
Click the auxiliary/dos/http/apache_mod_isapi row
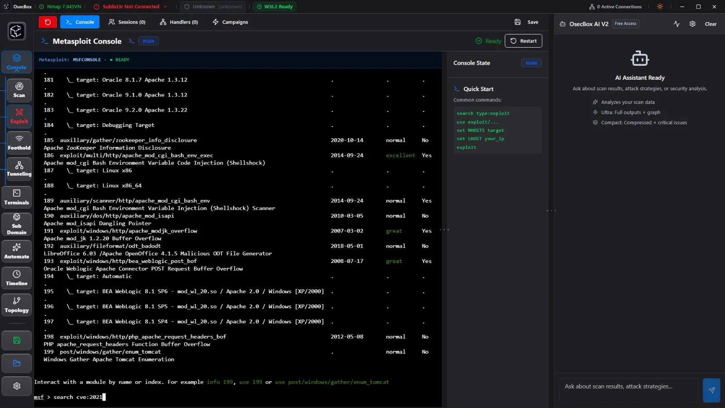[237, 216]
